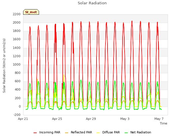Screen dimensions: 185x138
Task: Click the yellow Diffuse PAR legend swatch
Action: point(98,133)
